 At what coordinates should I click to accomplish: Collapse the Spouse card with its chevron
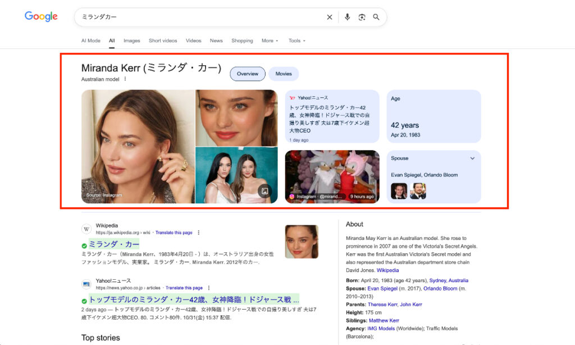pos(472,158)
